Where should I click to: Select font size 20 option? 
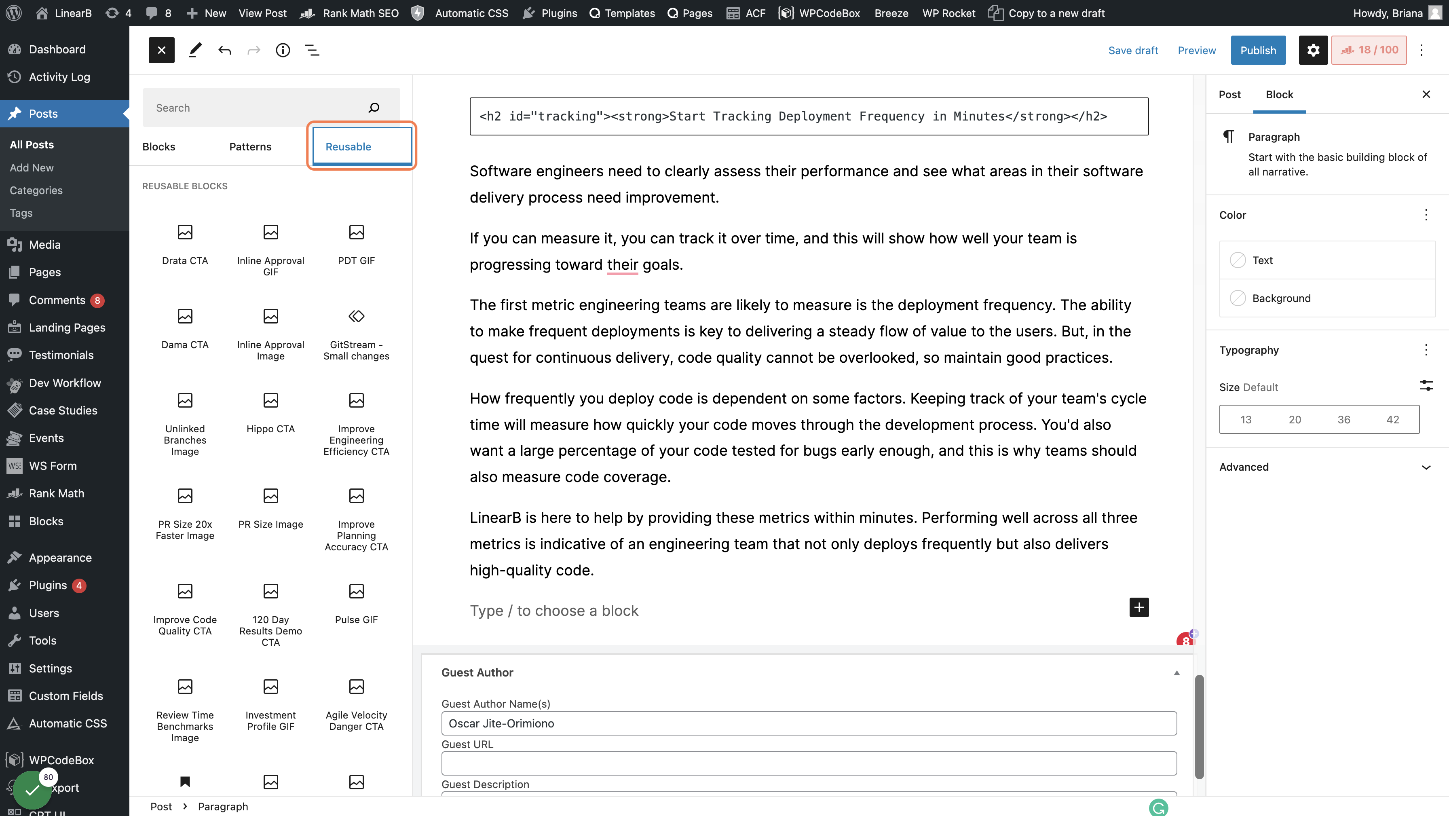1295,419
